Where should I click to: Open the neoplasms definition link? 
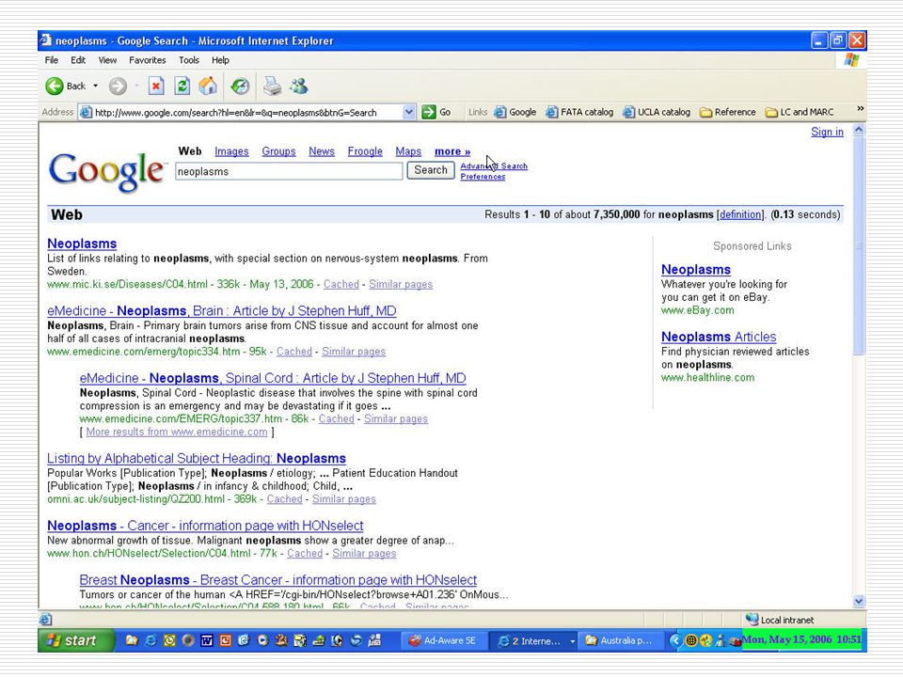740,214
